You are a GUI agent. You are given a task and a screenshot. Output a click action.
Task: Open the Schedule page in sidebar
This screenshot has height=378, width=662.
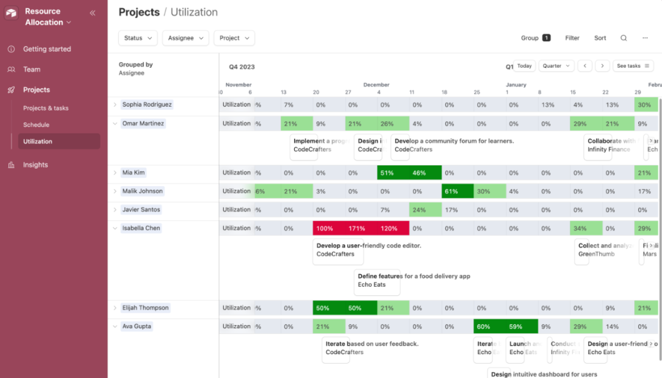(x=37, y=124)
